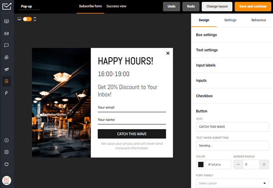Click the envelope logo icon in sidebar
The height and width of the screenshot is (188, 273).
click(7, 6)
